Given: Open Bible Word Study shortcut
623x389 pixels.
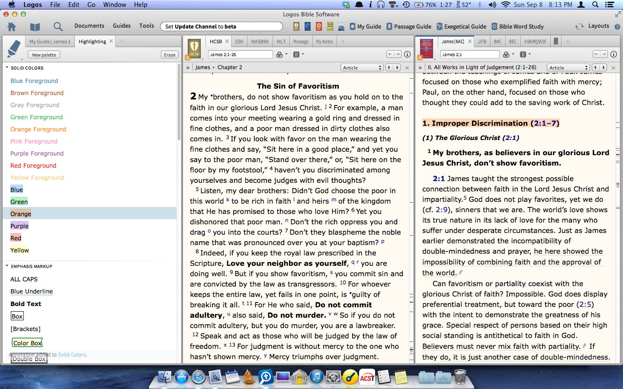Looking at the screenshot, I should click(517, 26).
